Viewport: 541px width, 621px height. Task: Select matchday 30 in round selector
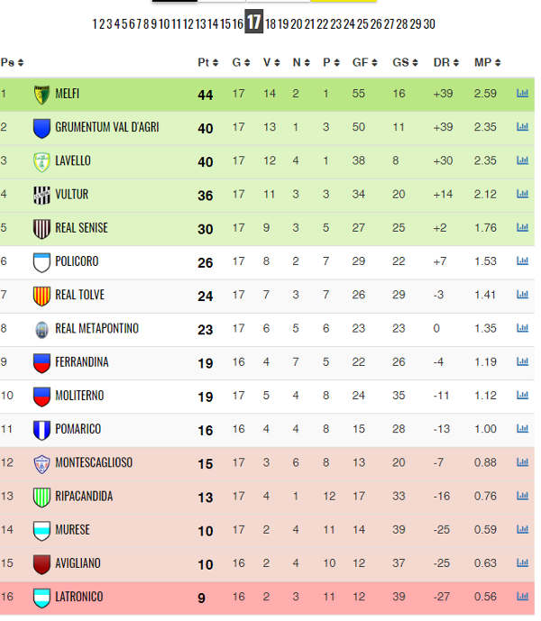(429, 24)
